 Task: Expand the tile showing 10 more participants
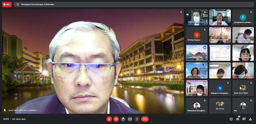coord(220,106)
